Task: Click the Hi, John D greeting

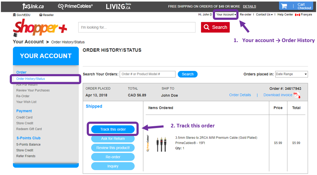Action: pyautogui.click(x=205, y=15)
